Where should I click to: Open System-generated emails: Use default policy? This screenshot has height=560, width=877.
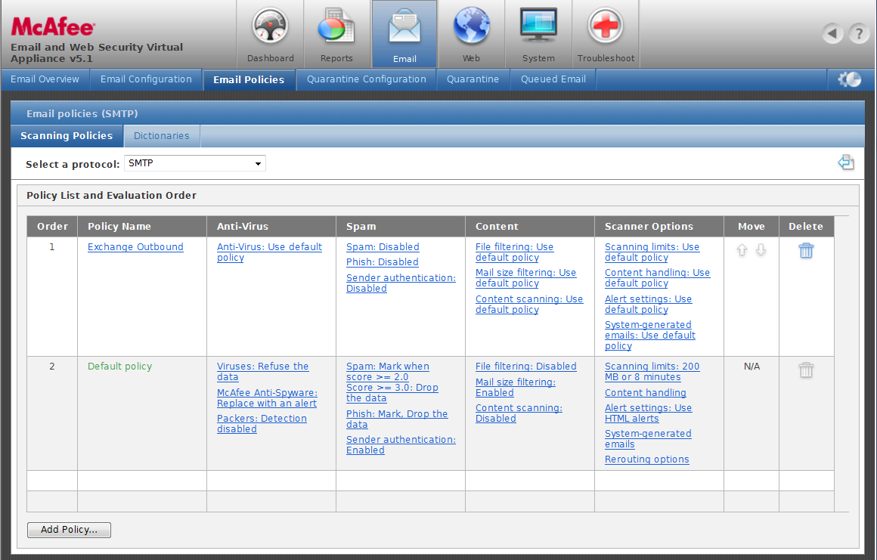click(x=650, y=336)
